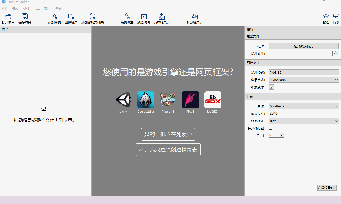Click the 是的，但不在列表中 button

(x=168, y=134)
